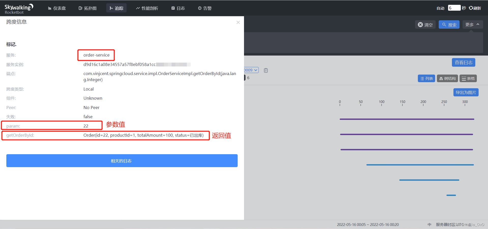Click the shortest blue span bar
488x229 pixels.
point(451,195)
